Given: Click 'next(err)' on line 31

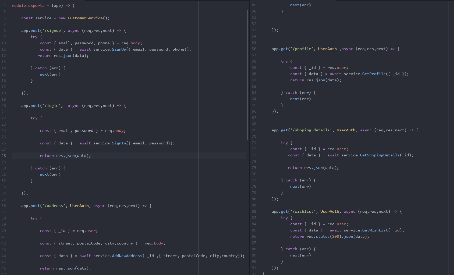Looking at the screenshot, I should 50,174.
